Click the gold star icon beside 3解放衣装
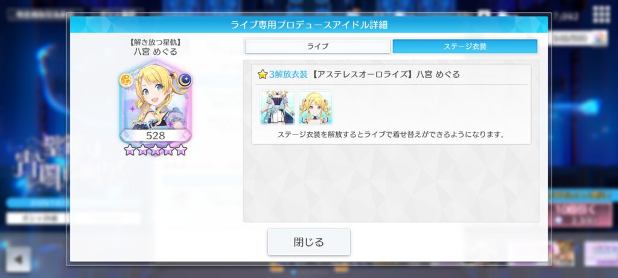The width and height of the screenshot is (618, 278). coord(263,74)
